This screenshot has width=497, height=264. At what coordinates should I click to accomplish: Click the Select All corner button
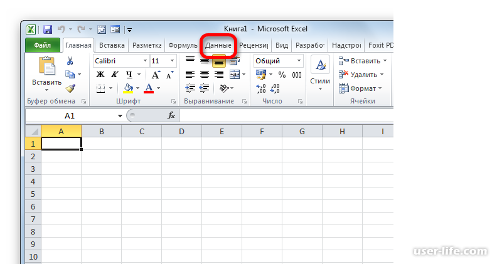tap(33, 131)
